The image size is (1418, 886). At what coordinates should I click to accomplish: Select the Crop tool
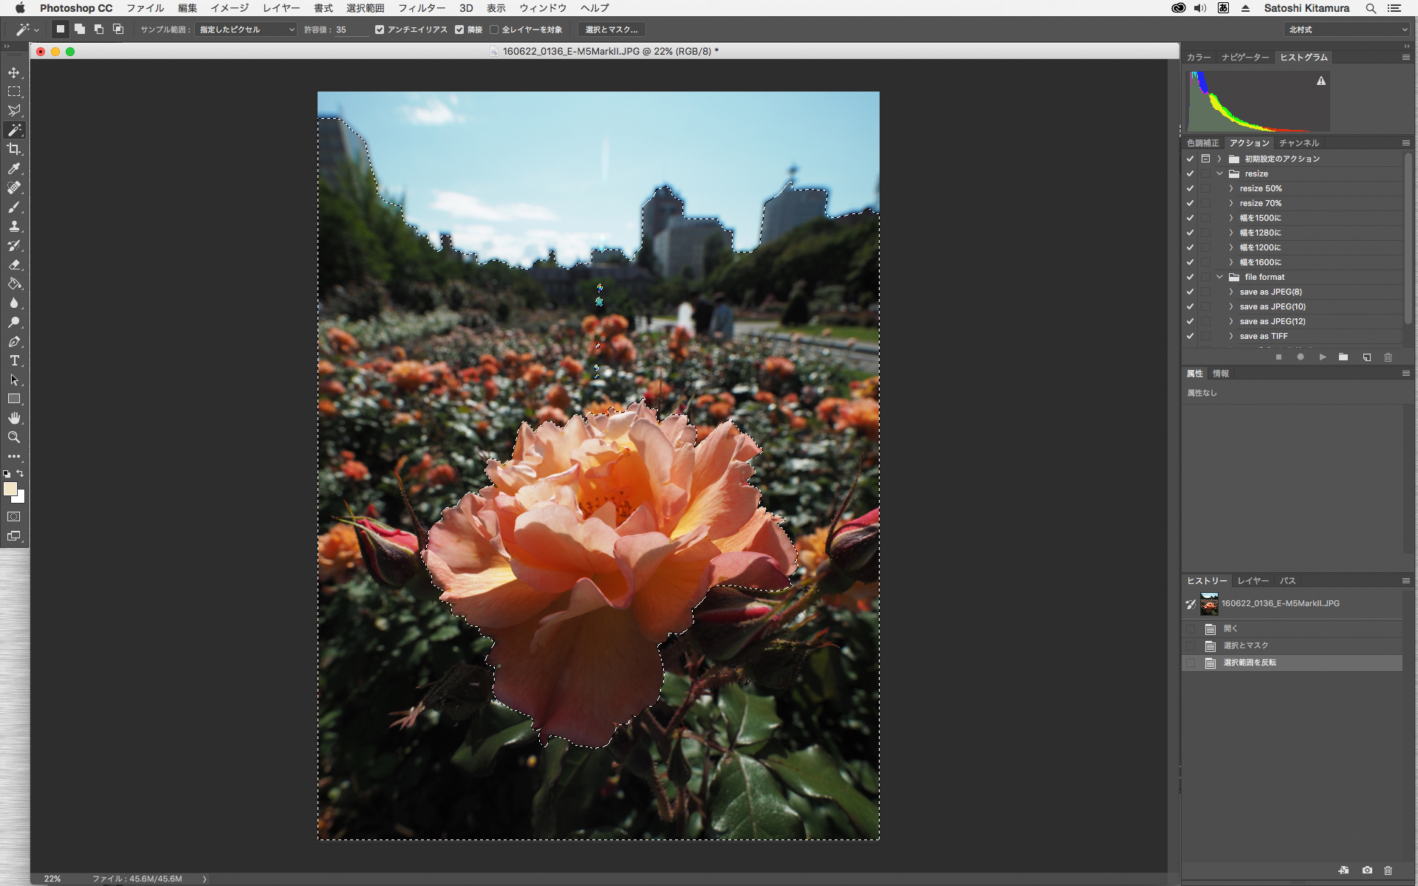(x=14, y=149)
